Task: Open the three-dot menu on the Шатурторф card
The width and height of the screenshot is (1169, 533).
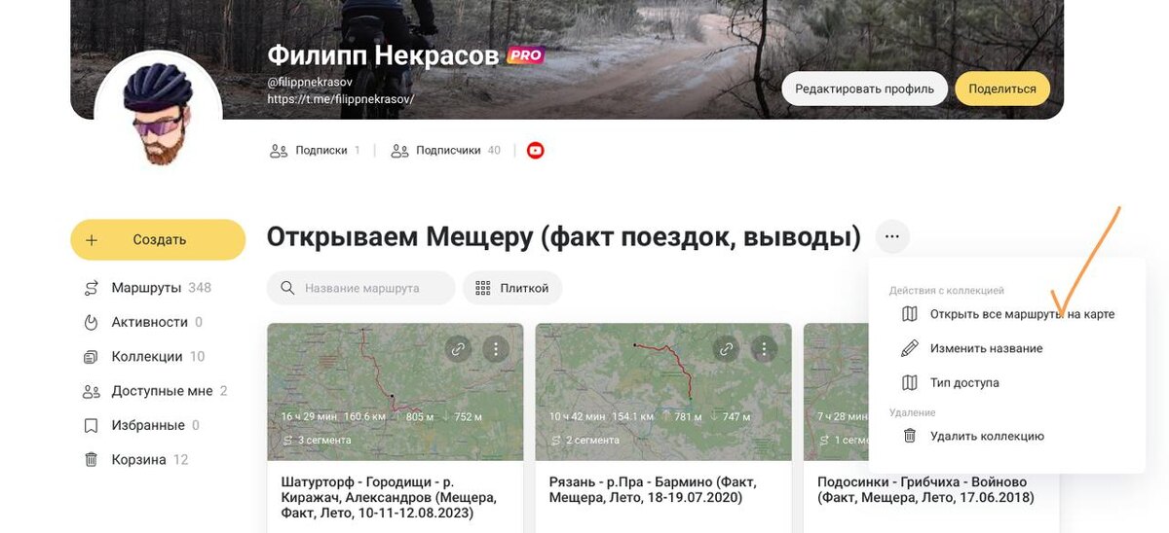Action: tap(496, 348)
